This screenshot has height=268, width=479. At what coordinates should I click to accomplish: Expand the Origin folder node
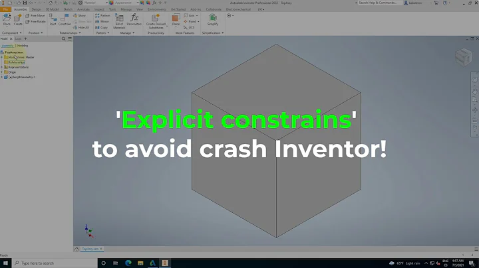[x=2, y=72]
